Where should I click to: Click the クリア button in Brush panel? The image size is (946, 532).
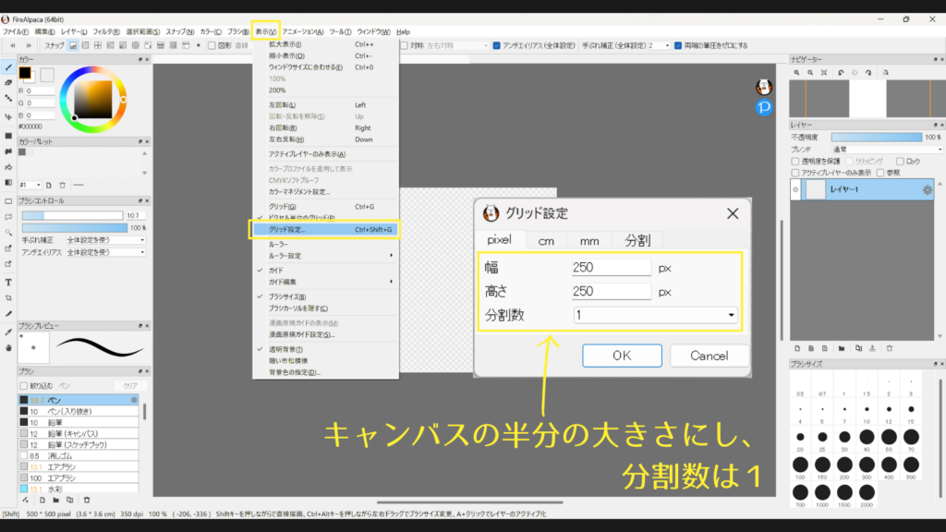(x=130, y=385)
